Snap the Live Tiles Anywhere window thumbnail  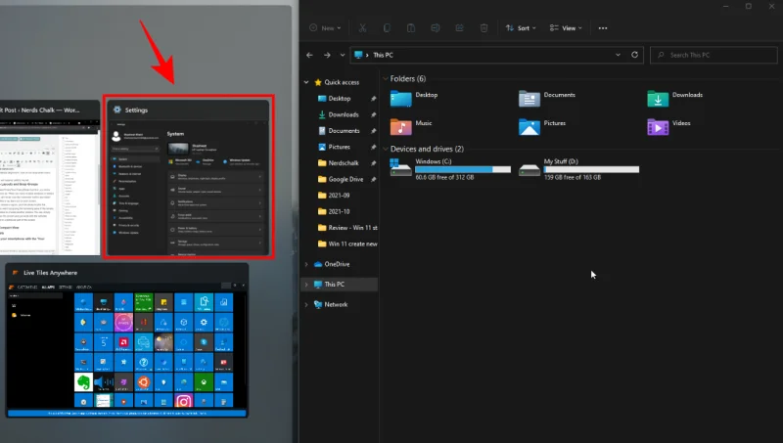127,340
